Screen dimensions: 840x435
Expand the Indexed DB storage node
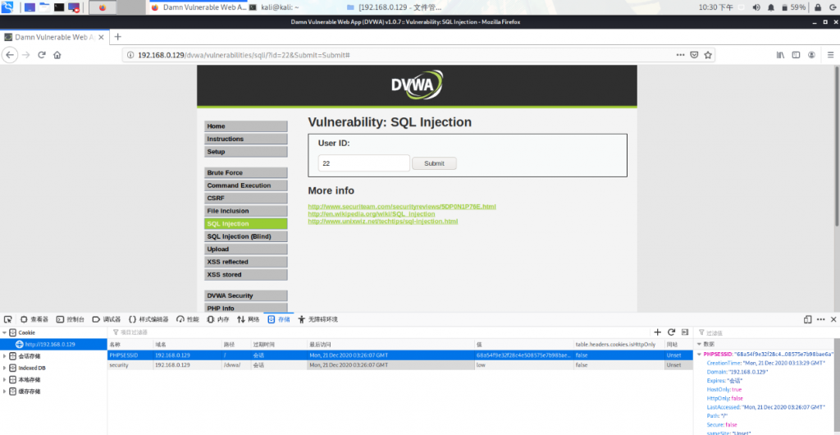(4, 368)
